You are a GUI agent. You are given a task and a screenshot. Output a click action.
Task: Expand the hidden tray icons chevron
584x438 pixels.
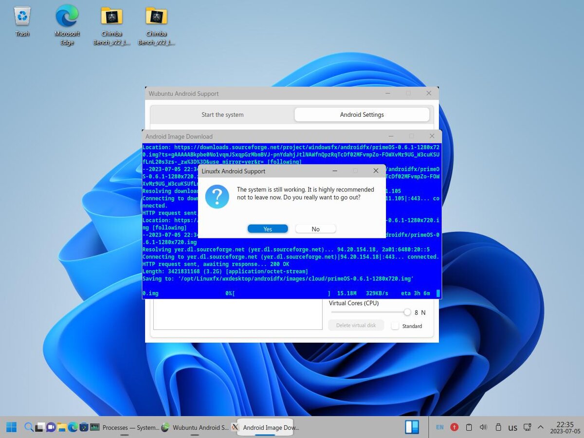pos(541,427)
